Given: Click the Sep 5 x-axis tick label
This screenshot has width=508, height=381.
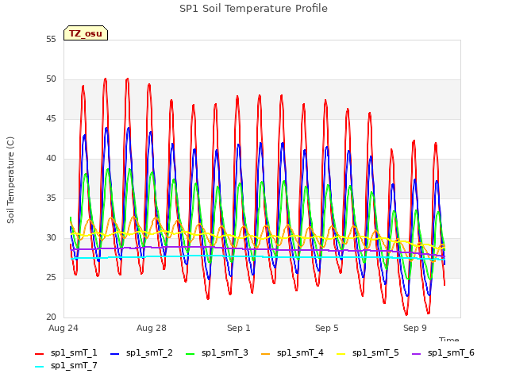Looking at the screenshot, I should tap(327, 328).
